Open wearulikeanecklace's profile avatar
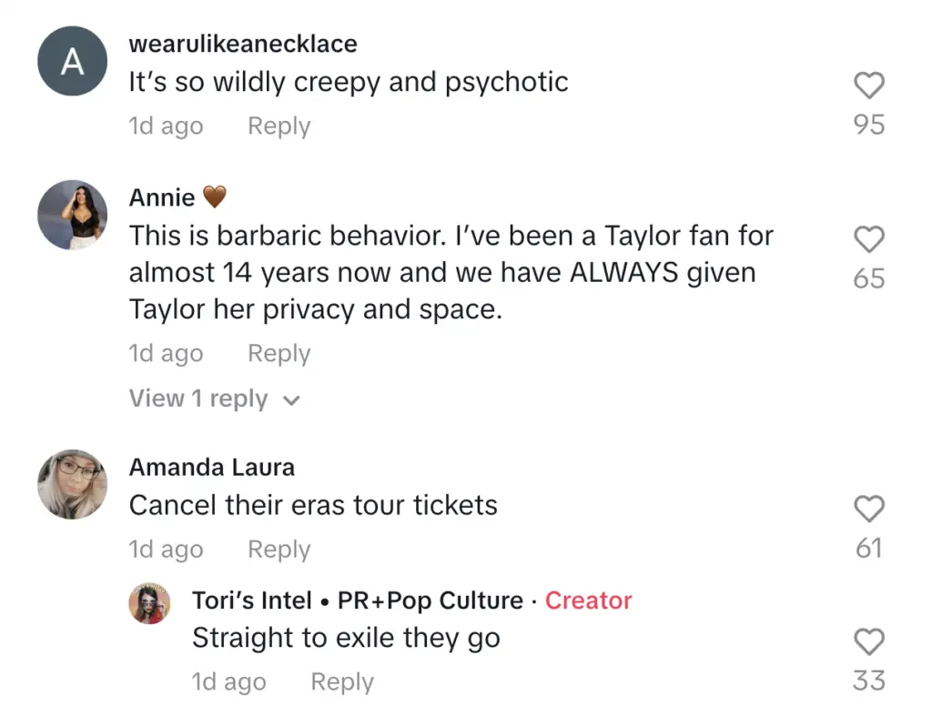This screenshot has height=706, width=932. tap(72, 61)
